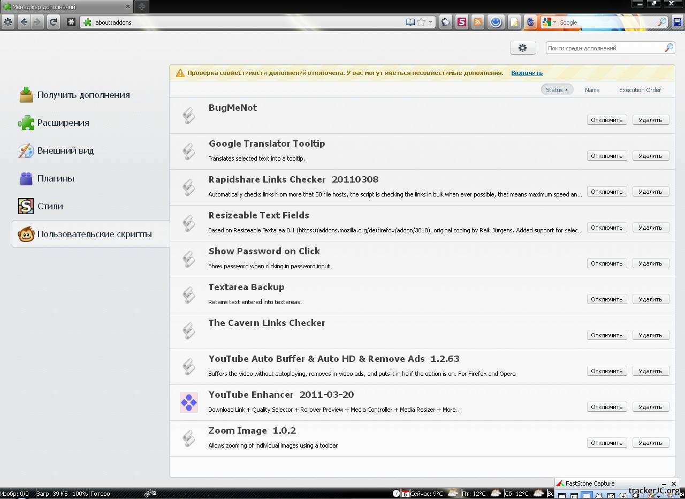
Task: Disable the Zoom Image script
Action: pyautogui.click(x=606, y=443)
